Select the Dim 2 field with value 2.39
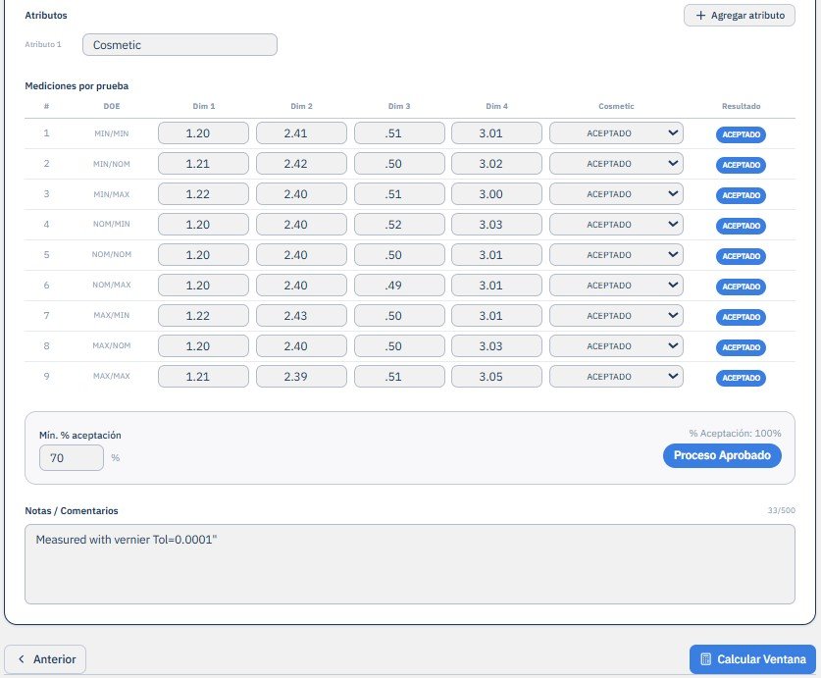This screenshot has width=821, height=678. pos(301,376)
